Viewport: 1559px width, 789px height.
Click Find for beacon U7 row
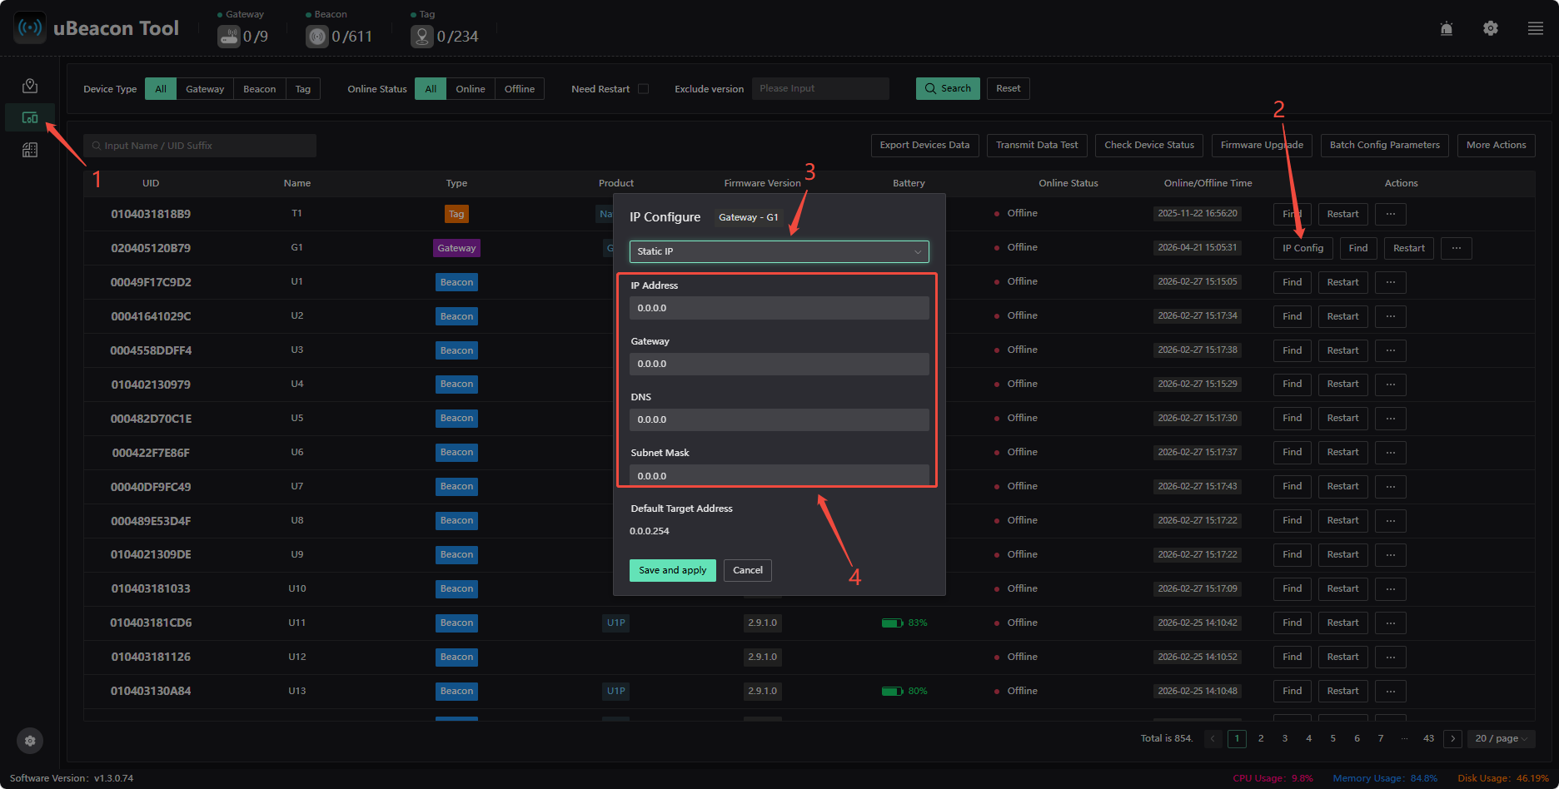click(1293, 486)
